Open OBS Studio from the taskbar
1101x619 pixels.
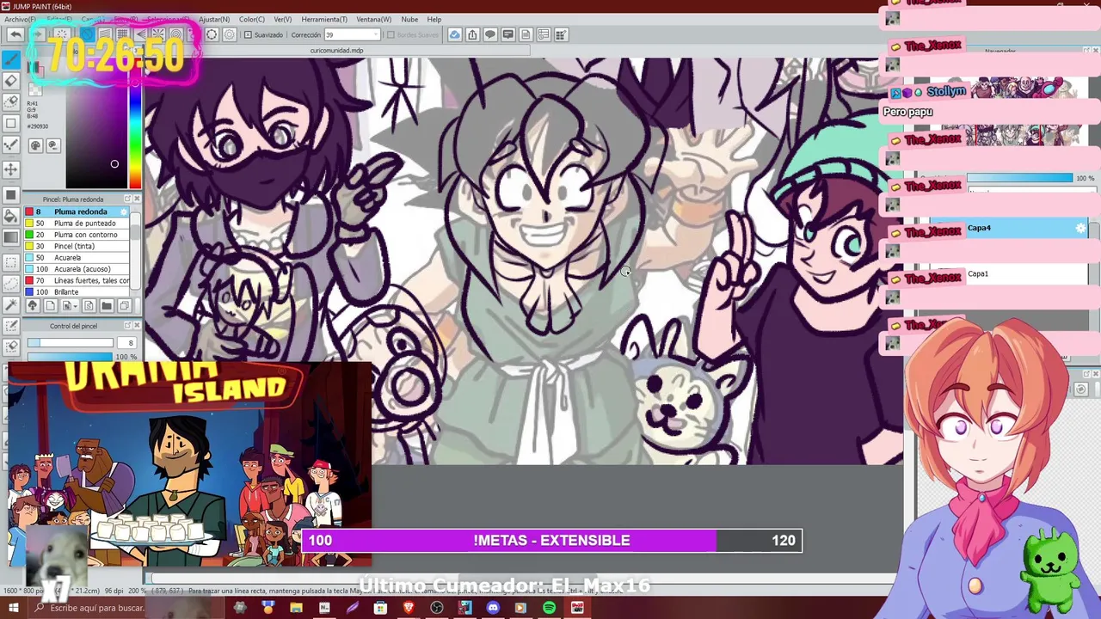pyautogui.click(x=437, y=608)
